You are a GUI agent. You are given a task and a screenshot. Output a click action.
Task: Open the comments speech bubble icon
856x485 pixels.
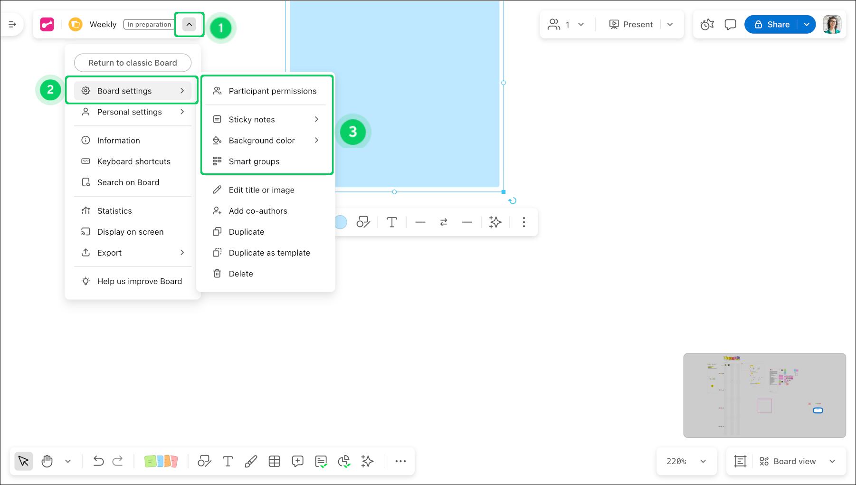pos(730,25)
